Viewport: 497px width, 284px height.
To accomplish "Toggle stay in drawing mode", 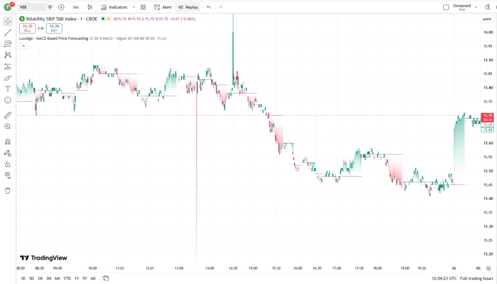I will point(8,153).
